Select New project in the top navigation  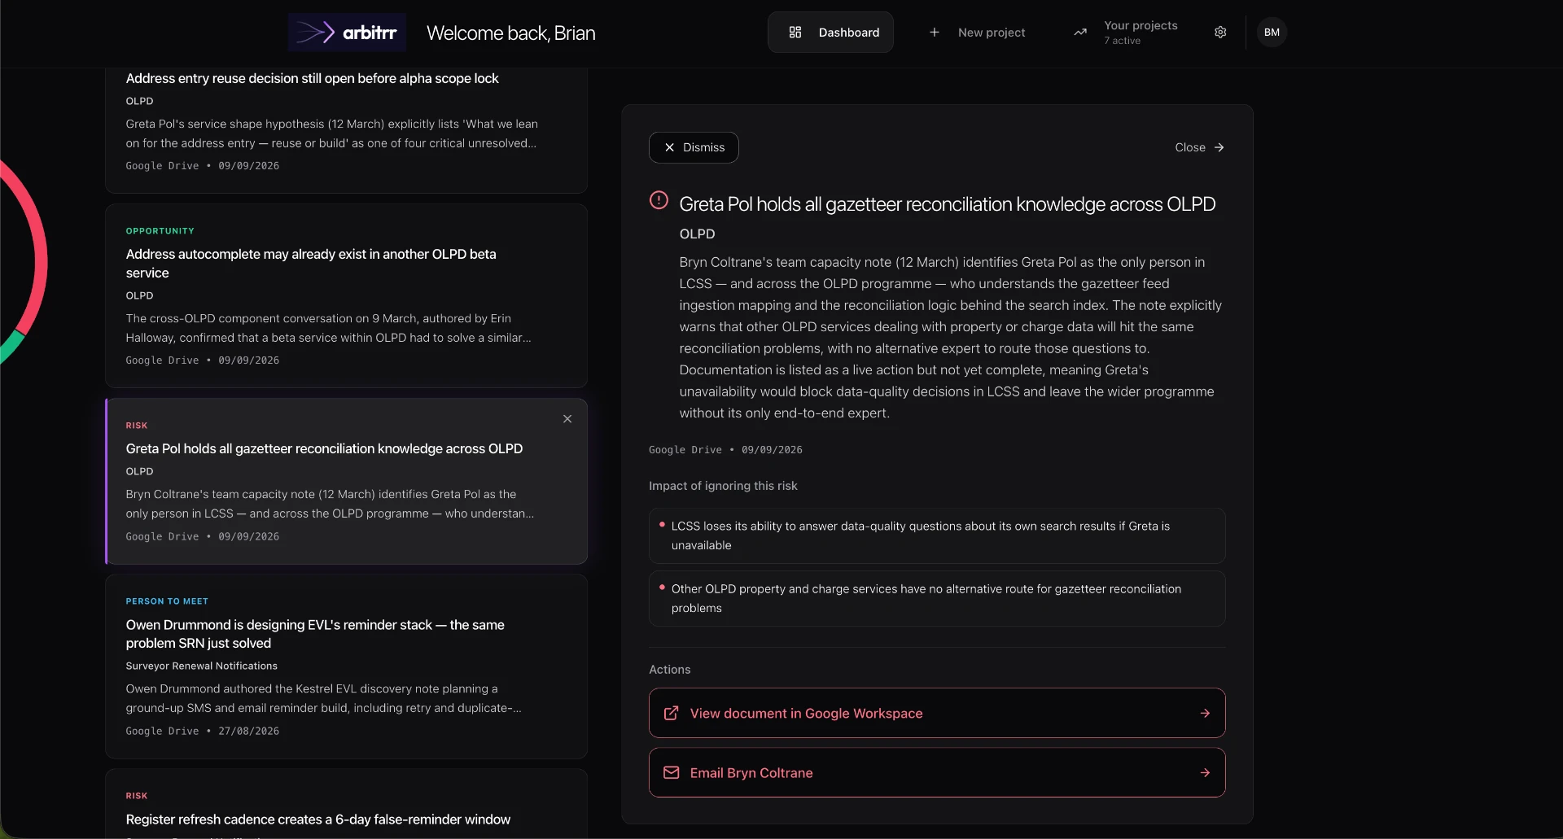977,33
